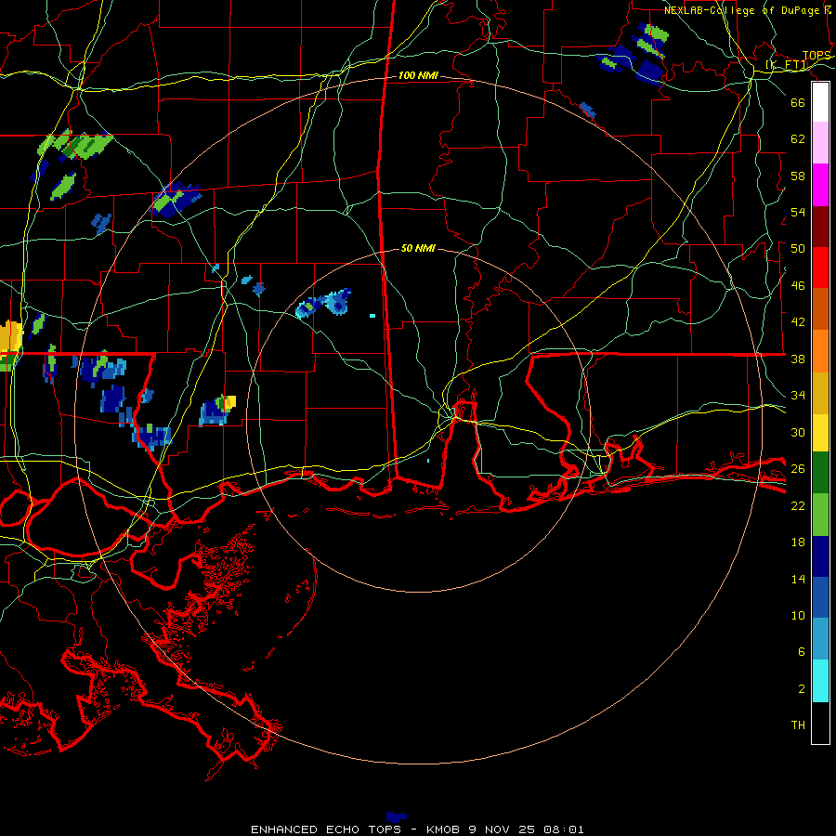The width and height of the screenshot is (836, 836).
Task: Click the '42' value on the scale
Action: [x=798, y=322]
